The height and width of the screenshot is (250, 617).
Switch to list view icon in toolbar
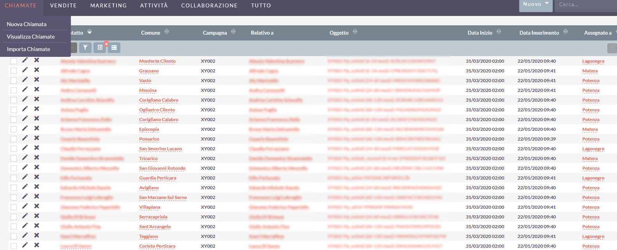pos(114,48)
